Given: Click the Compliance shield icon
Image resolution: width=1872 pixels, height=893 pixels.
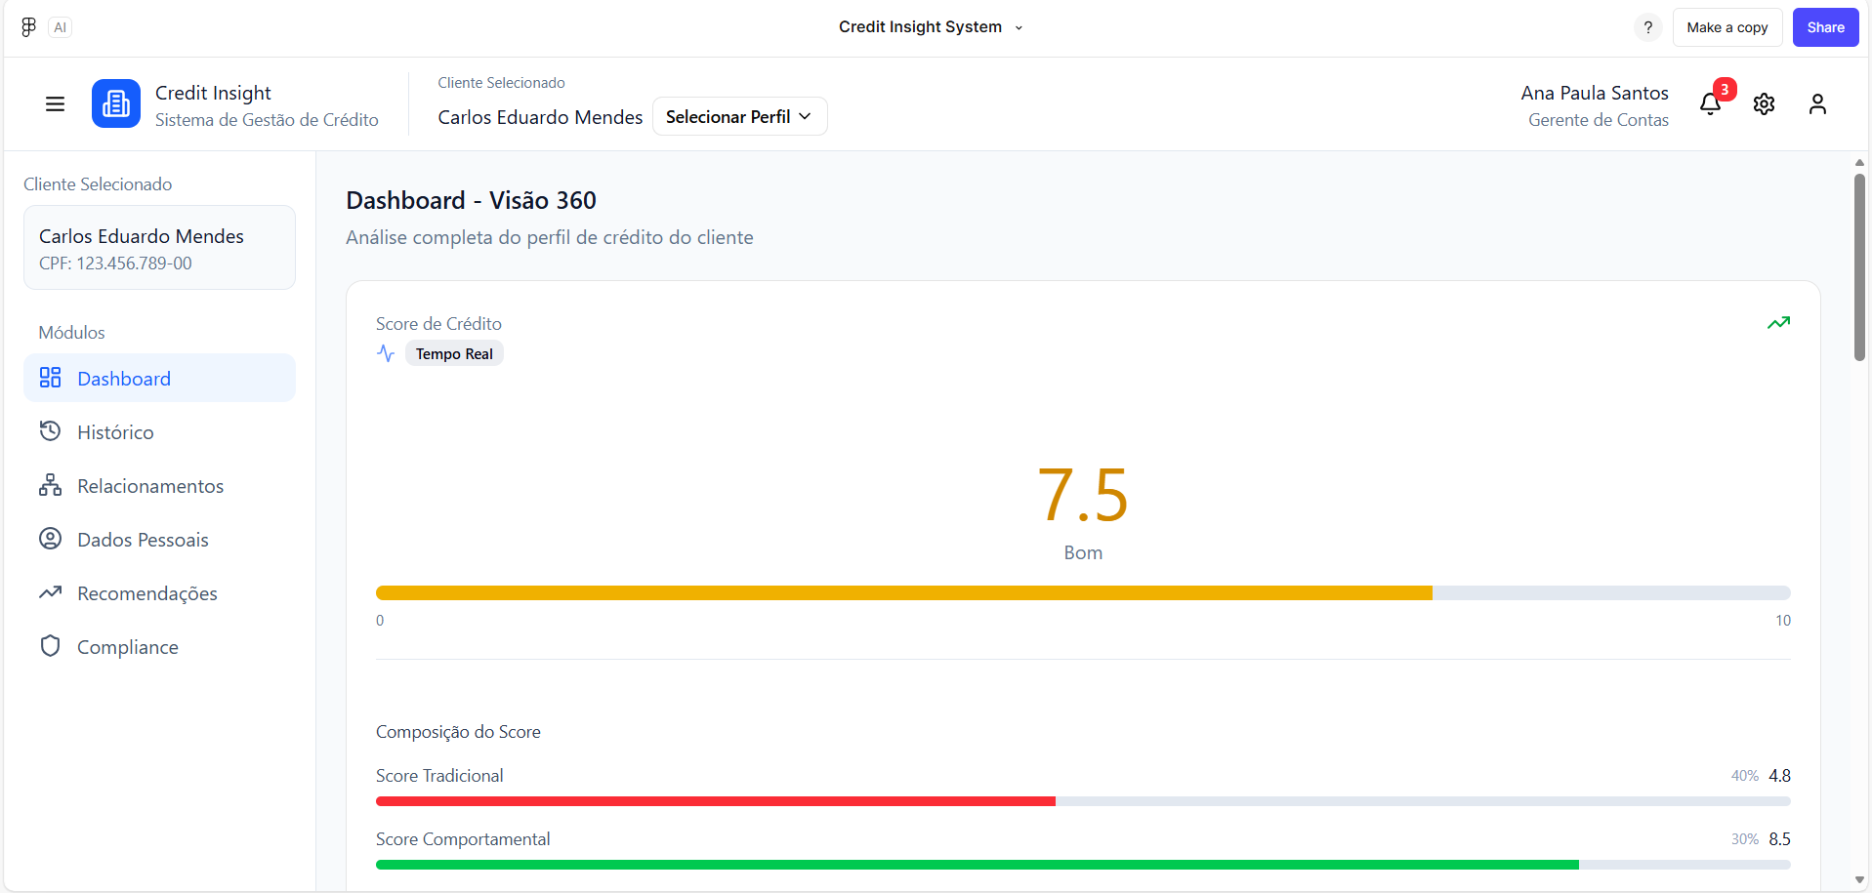Looking at the screenshot, I should 50,646.
